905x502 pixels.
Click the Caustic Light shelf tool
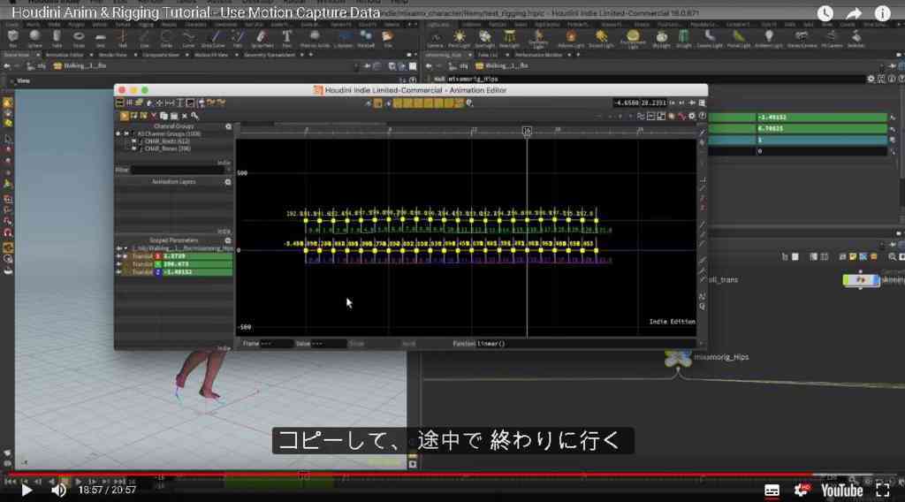click(710, 39)
